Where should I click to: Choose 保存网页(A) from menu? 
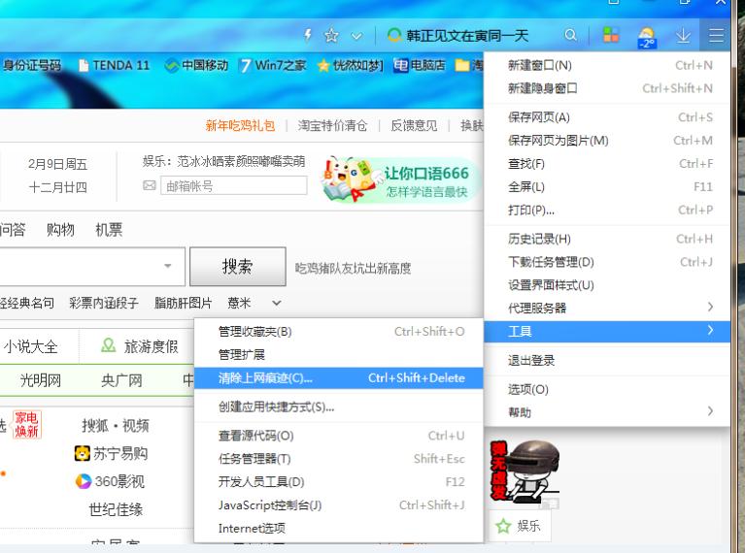[x=607, y=117]
